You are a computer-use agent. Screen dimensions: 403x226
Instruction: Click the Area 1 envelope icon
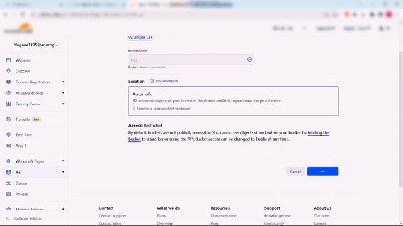[x=8, y=146]
